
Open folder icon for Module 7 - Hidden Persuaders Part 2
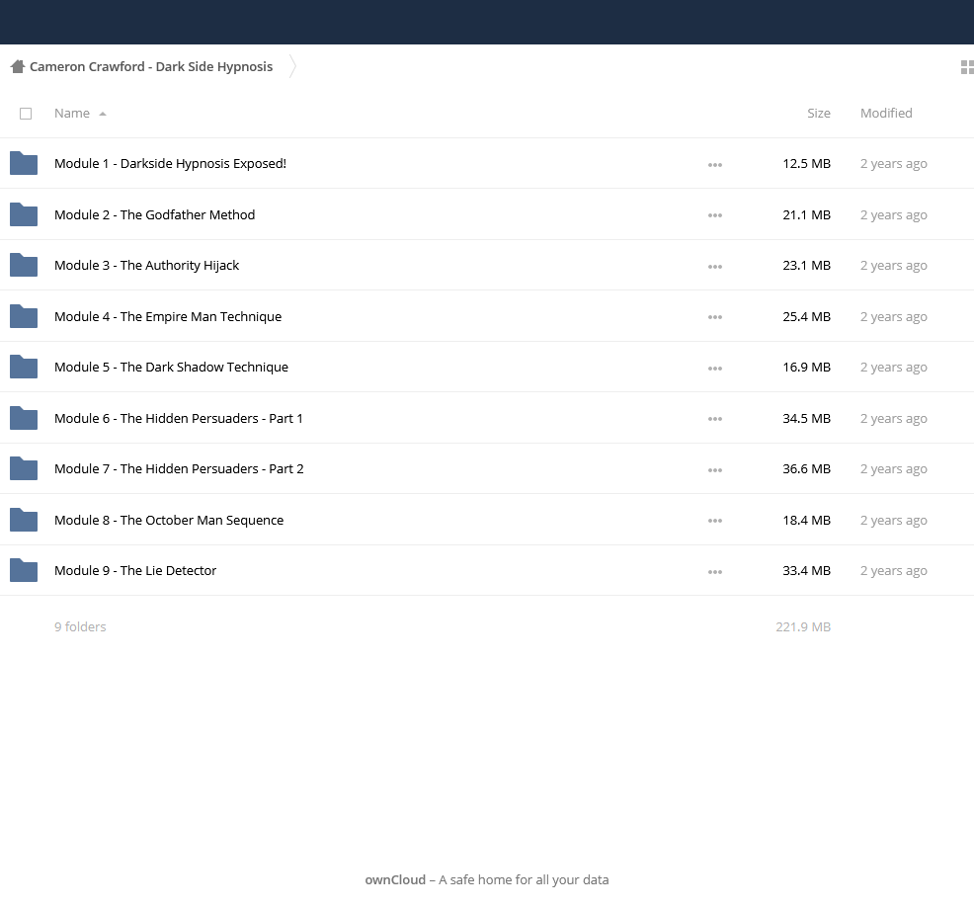tap(24, 468)
